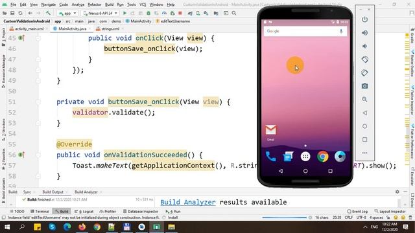Emulator sidebar Home circle button
The height and width of the screenshot is (233, 415).
tap(364, 126)
